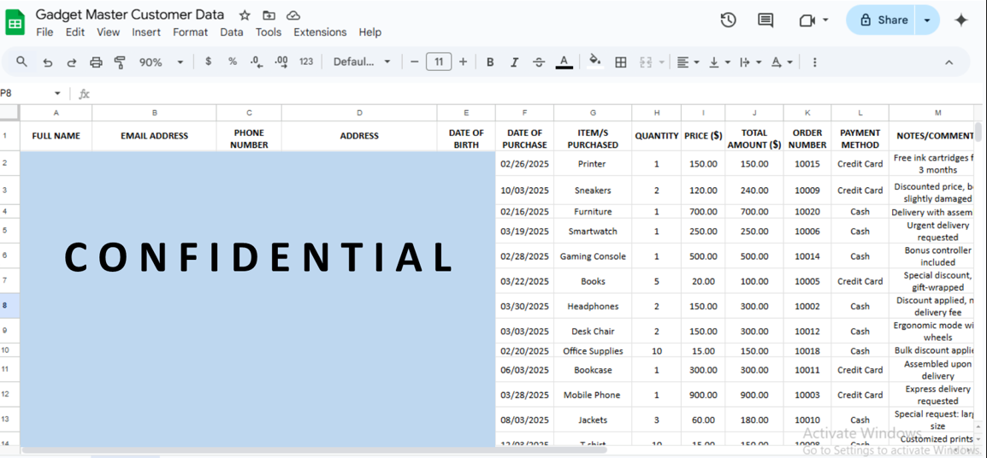
Task: Toggle italic formatting
Action: coord(514,62)
